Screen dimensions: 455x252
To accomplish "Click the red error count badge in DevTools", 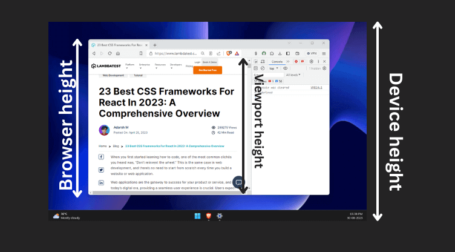I will pos(296,62).
